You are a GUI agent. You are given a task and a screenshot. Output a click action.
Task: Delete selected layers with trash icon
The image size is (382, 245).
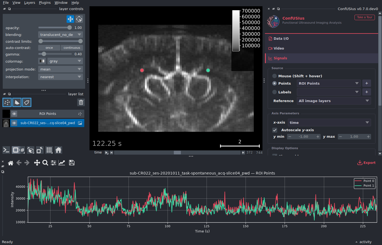(81, 102)
